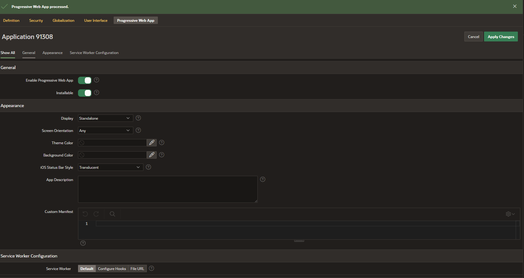Show help for iOS Status Bar Style
524x278 pixels.
pyautogui.click(x=148, y=167)
